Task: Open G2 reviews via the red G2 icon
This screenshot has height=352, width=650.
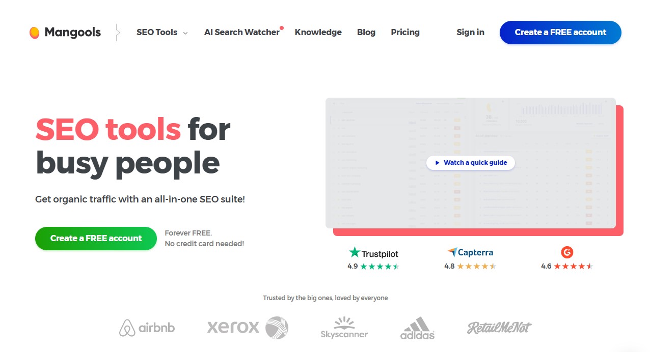Action: click(x=566, y=252)
